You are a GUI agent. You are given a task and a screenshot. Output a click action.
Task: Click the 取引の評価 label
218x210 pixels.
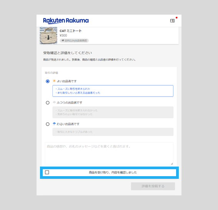tap(52, 73)
